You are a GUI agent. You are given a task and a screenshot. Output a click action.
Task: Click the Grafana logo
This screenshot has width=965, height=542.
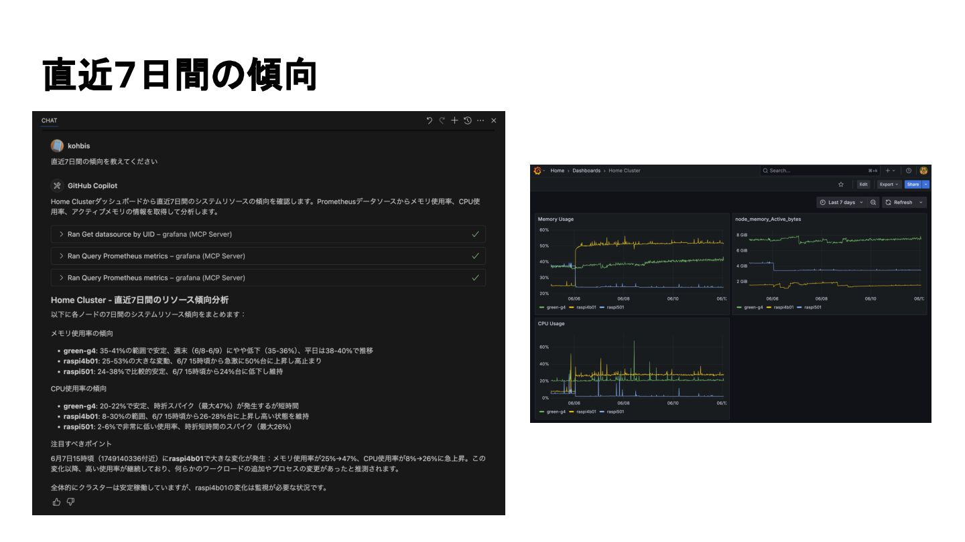(x=537, y=171)
